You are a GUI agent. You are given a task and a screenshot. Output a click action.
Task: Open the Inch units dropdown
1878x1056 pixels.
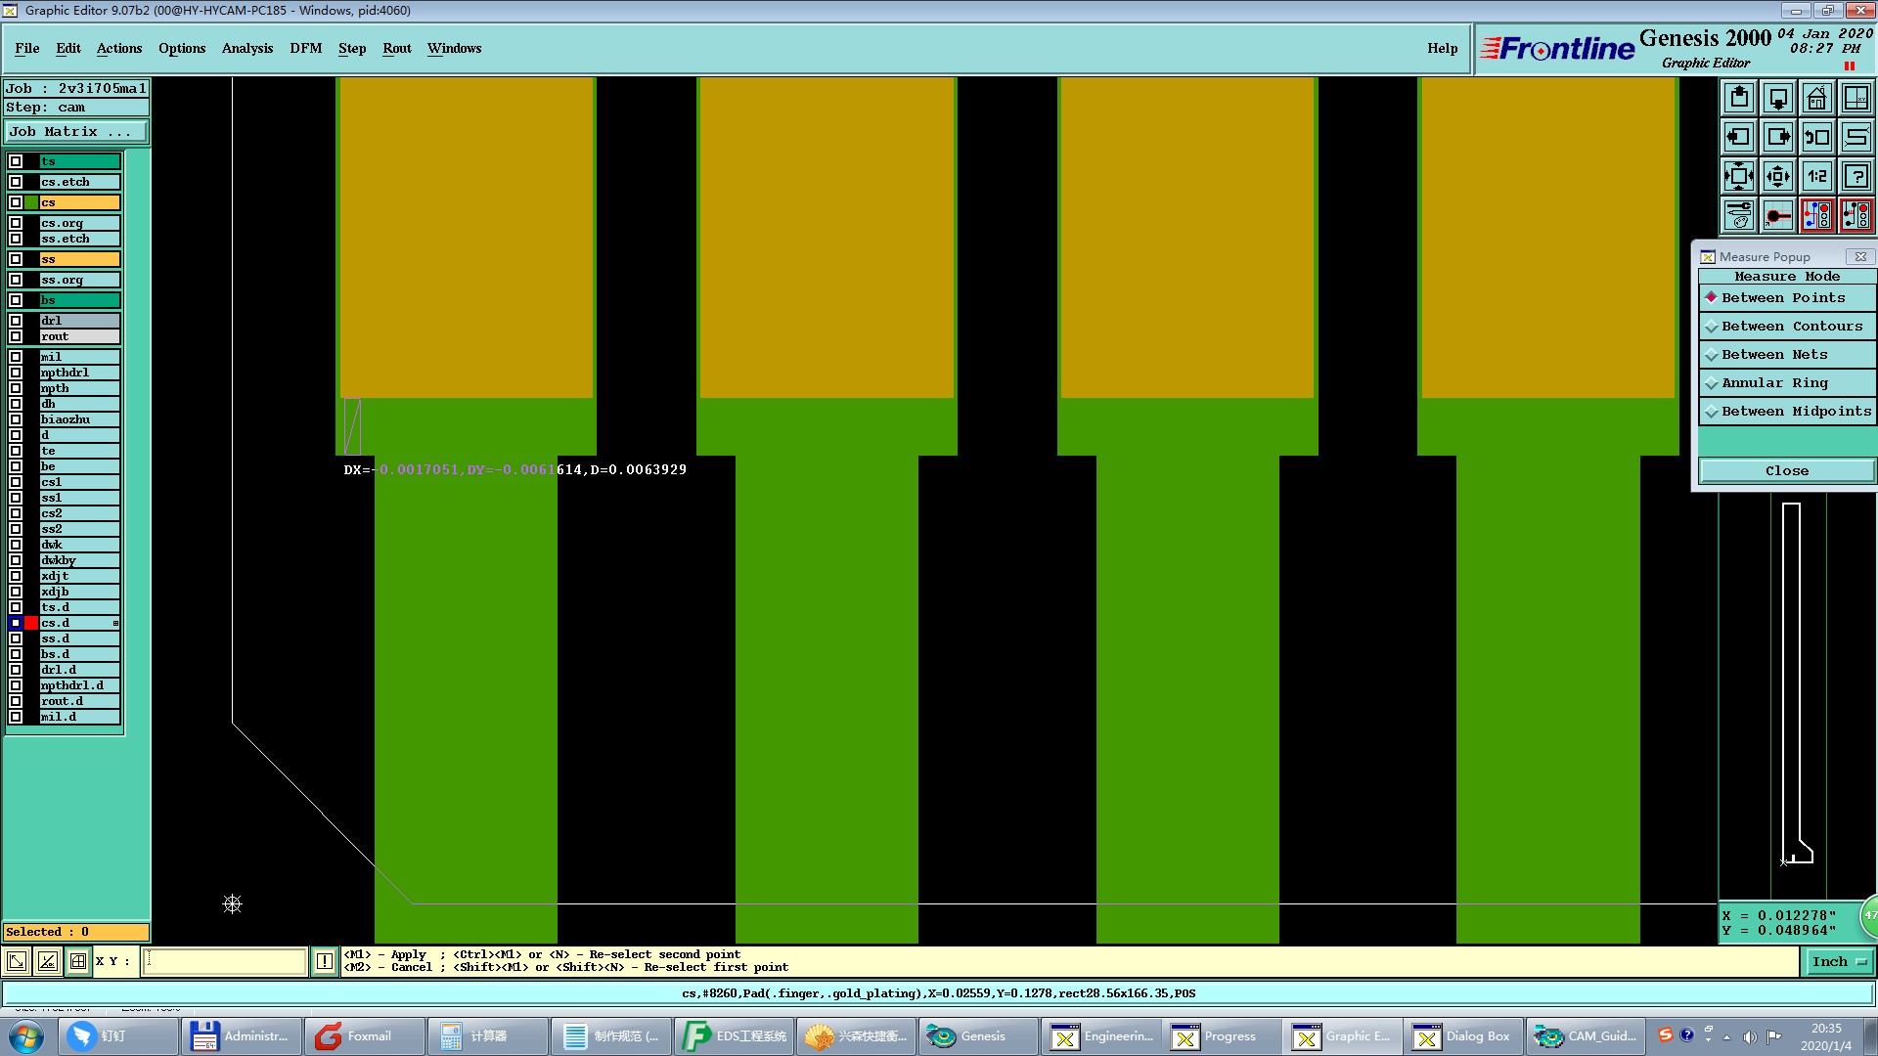[x=1839, y=962]
